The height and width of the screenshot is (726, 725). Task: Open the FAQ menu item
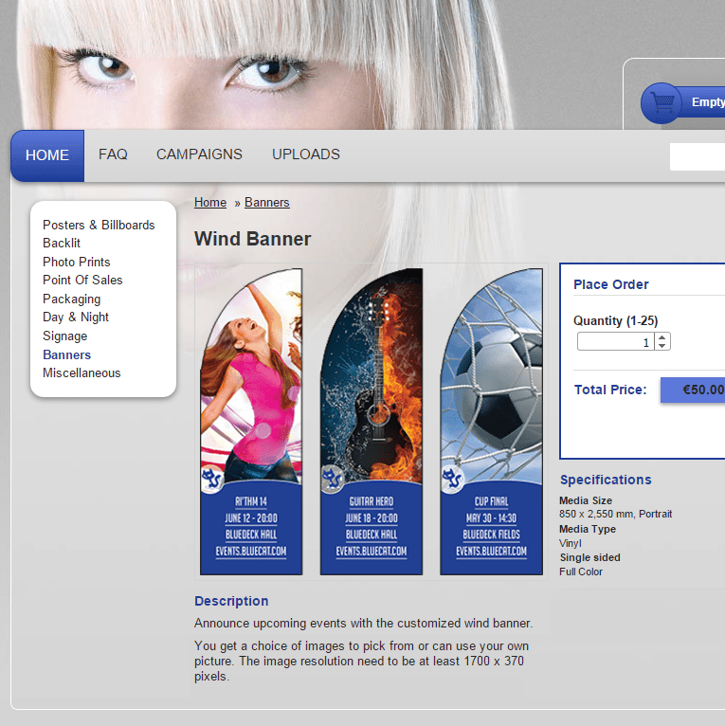click(x=113, y=154)
